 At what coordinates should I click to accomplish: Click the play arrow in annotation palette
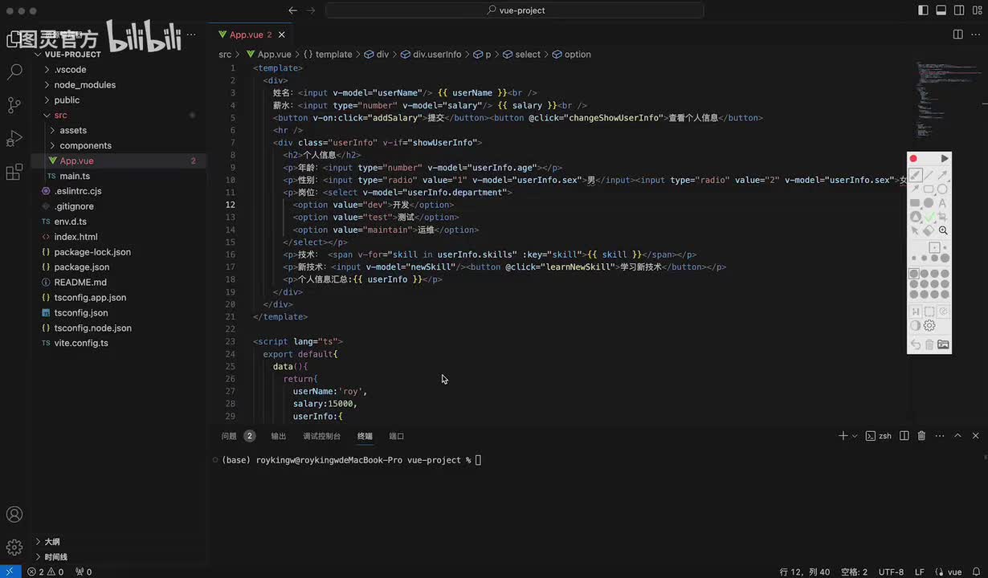[x=945, y=159]
